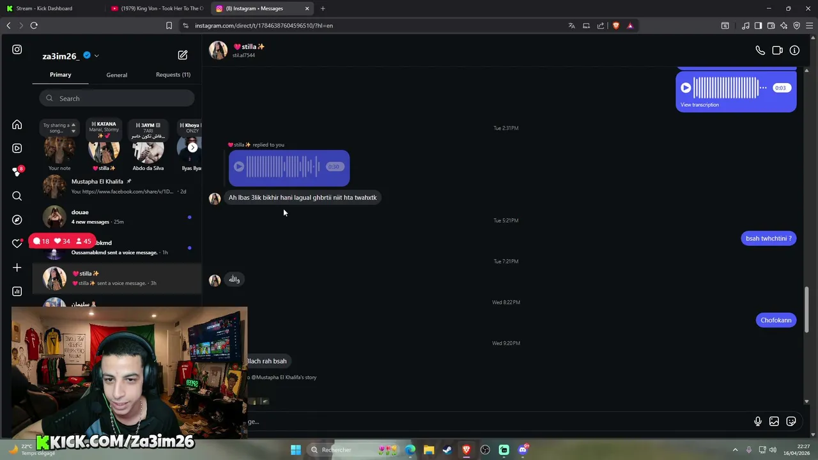The width and height of the screenshot is (818, 460).
Task: Open Leo AI sparkle icon
Action: 783,26
